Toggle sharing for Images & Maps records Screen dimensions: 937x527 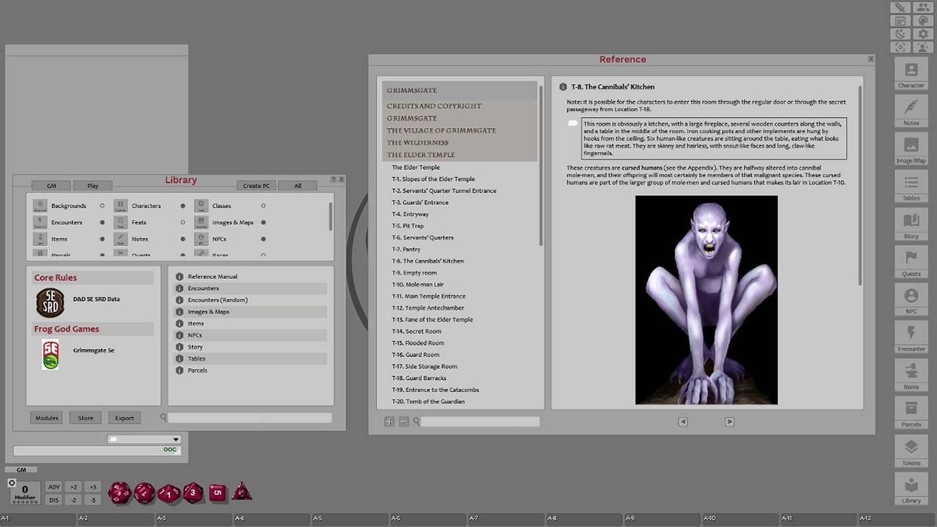coord(262,222)
